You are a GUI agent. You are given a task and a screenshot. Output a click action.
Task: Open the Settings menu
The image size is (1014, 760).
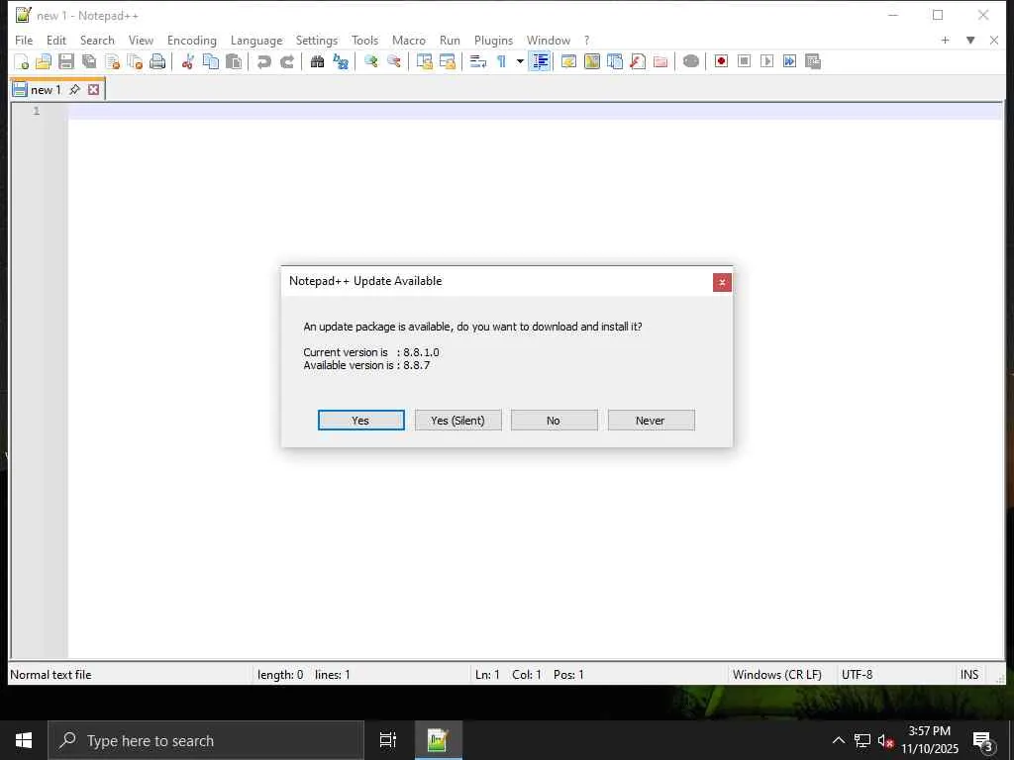pyautogui.click(x=316, y=40)
